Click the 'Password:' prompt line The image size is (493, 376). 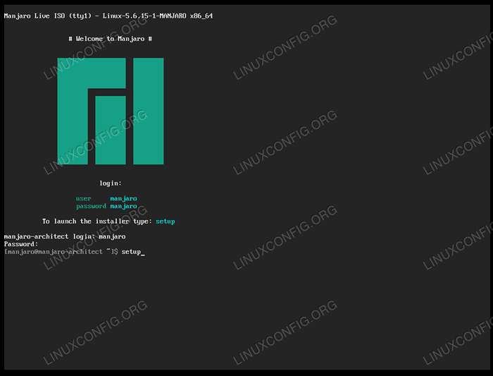tap(21, 244)
